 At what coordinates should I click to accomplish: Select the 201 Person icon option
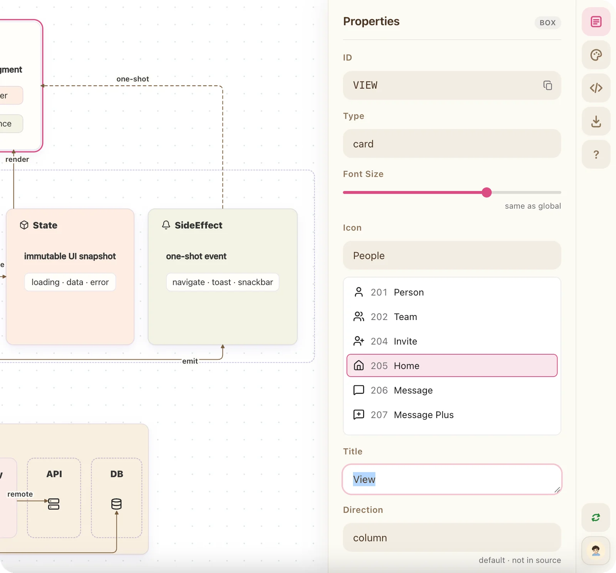pyautogui.click(x=452, y=292)
